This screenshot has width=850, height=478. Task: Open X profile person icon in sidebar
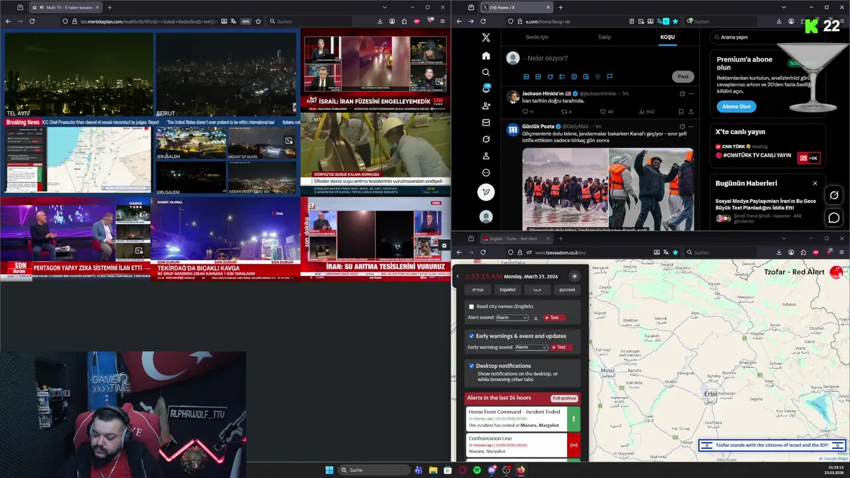486,156
